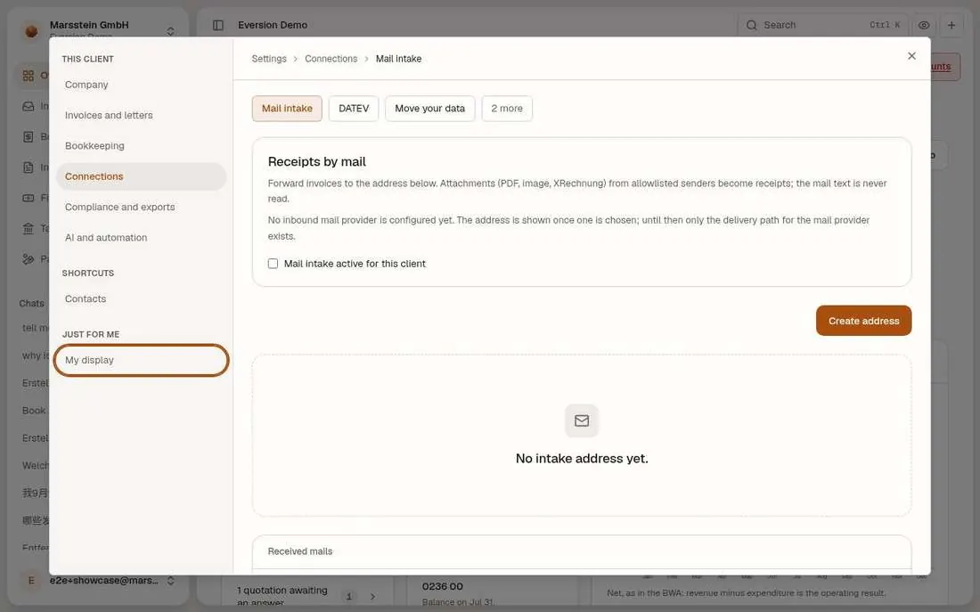Viewport: 980px width, 612px height.
Task: Click the bank building icon in the left navigation
Action: click(x=29, y=228)
